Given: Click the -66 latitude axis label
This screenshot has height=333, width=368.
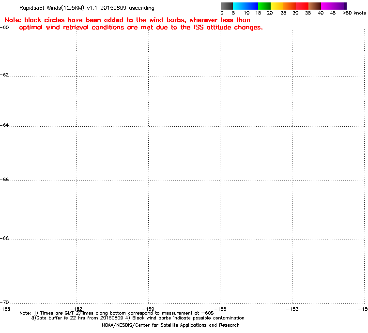Looking at the screenshot, I should (x=5, y=180).
